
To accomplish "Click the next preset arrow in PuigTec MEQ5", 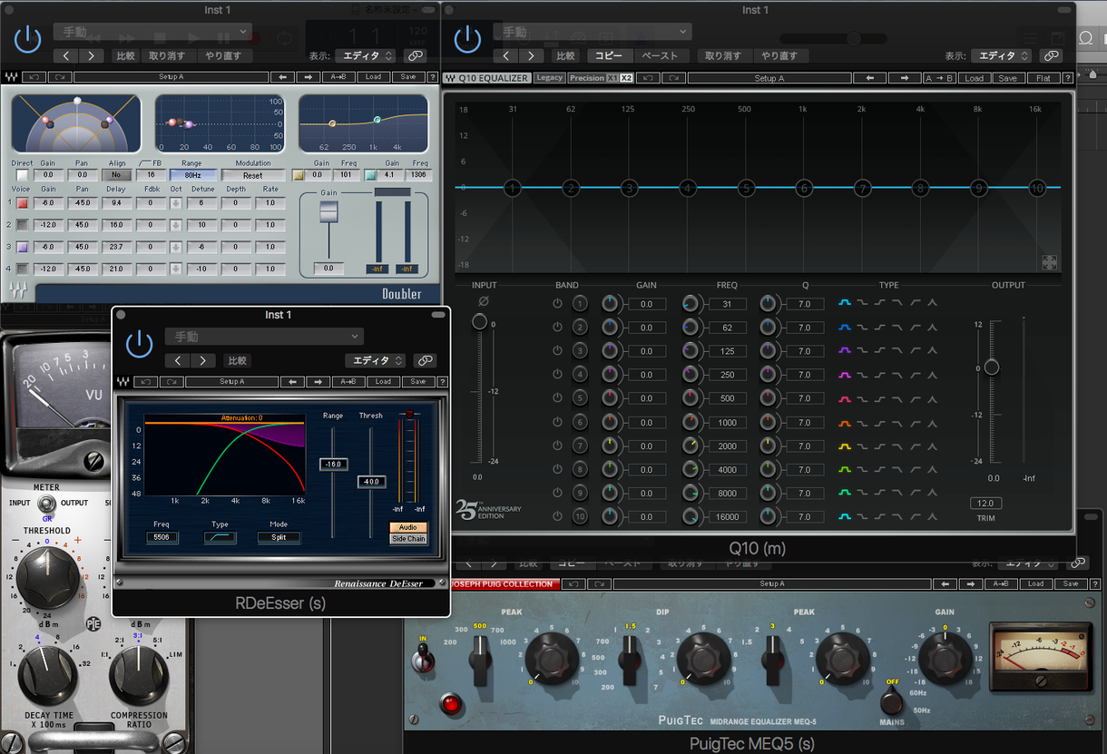I will click(971, 583).
